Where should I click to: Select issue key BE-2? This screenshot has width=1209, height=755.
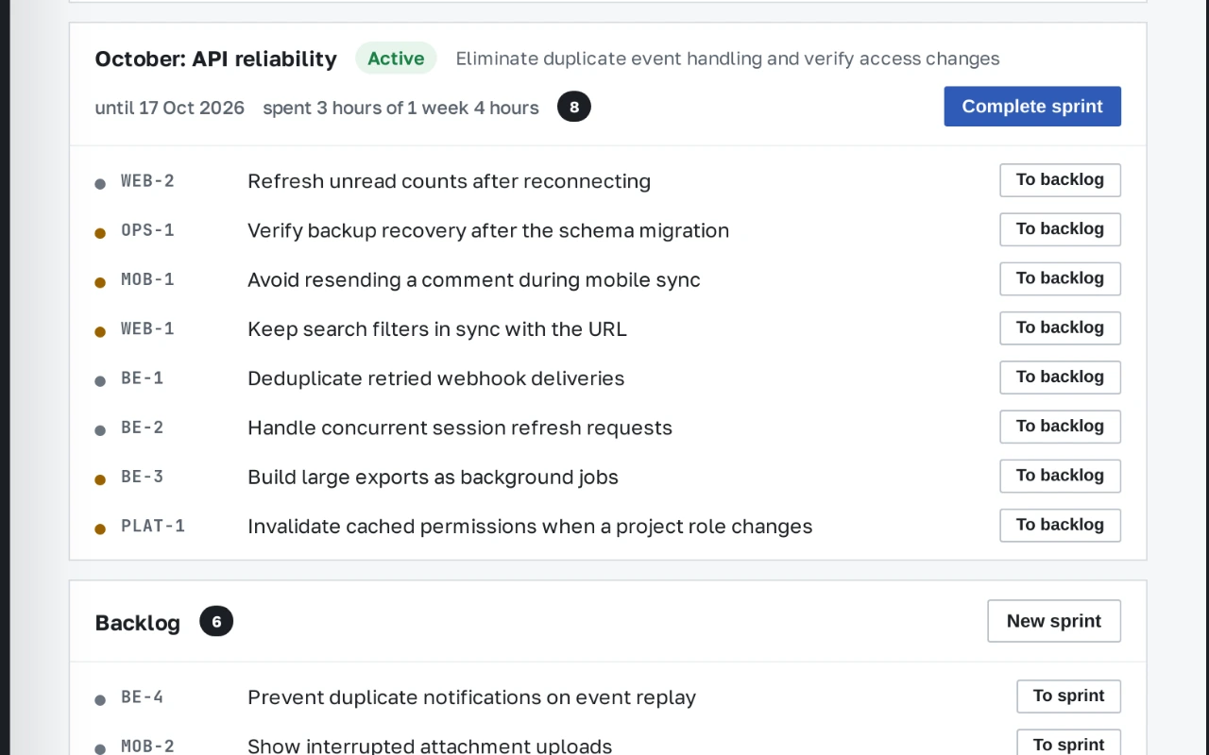(x=143, y=427)
